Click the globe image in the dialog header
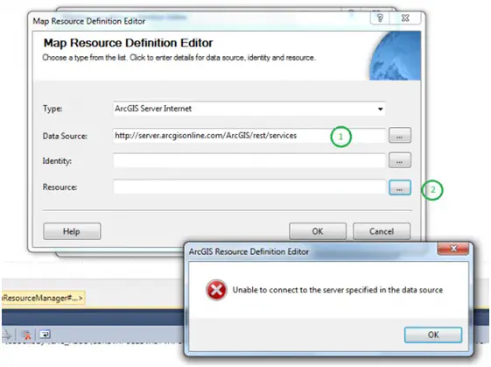Screen dimensions: 491x367 (395, 55)
